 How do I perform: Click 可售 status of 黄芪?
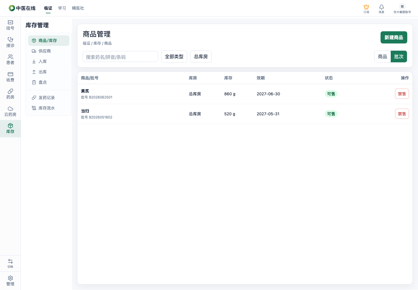pyautogui.click(x=331, y=94)
